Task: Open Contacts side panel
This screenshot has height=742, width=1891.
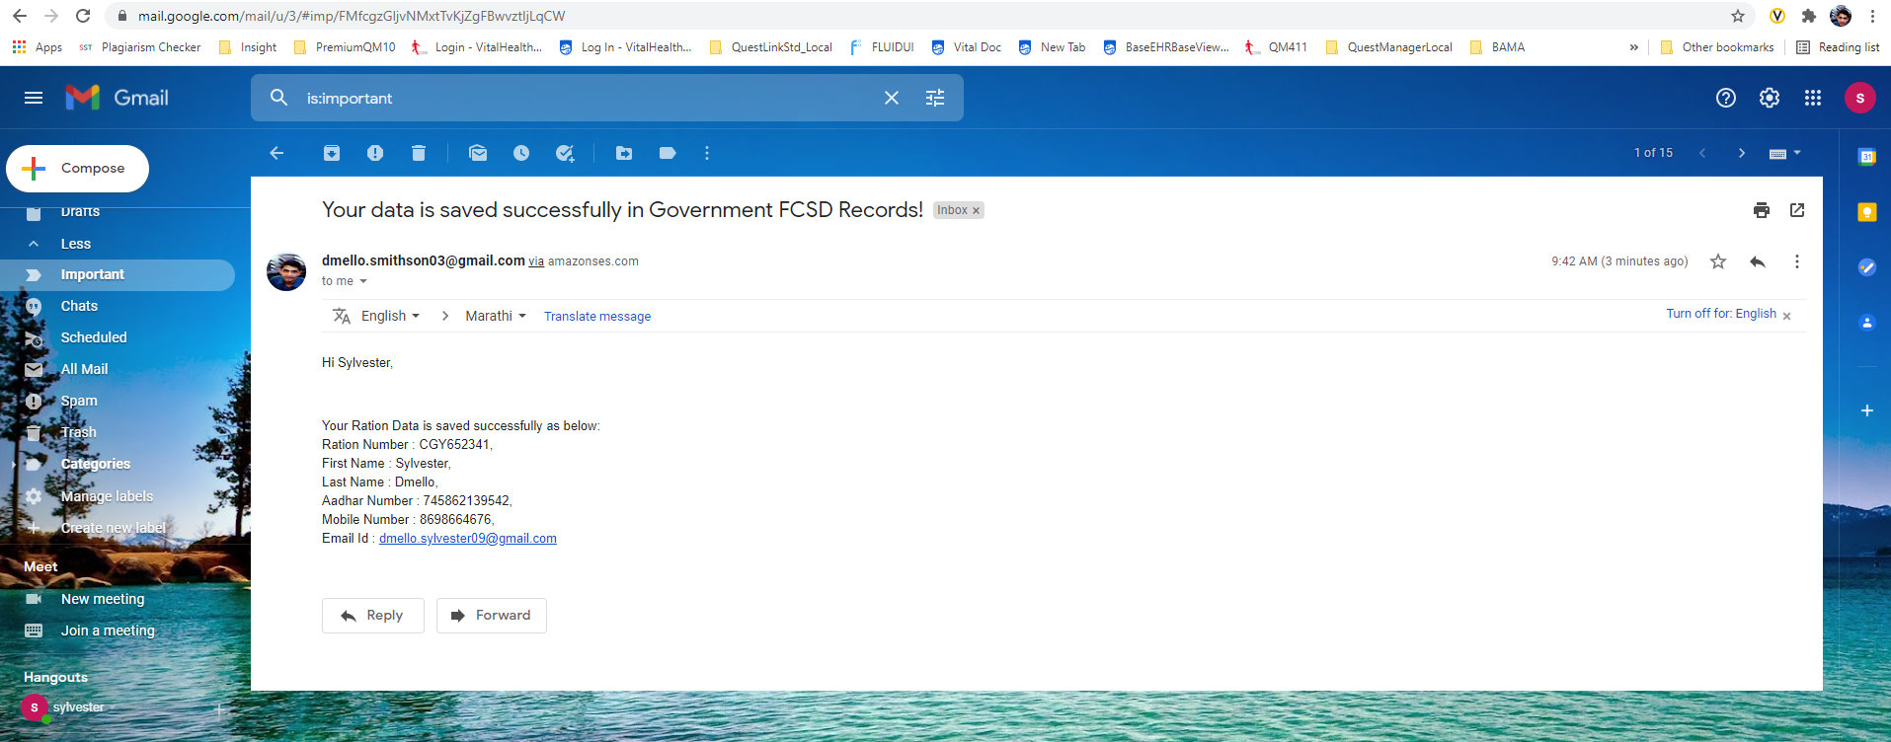Action: pos(1866,323)
